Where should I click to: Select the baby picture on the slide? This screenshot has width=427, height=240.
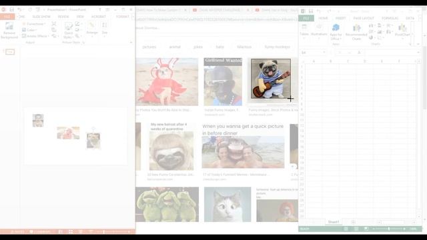[38, 121]
